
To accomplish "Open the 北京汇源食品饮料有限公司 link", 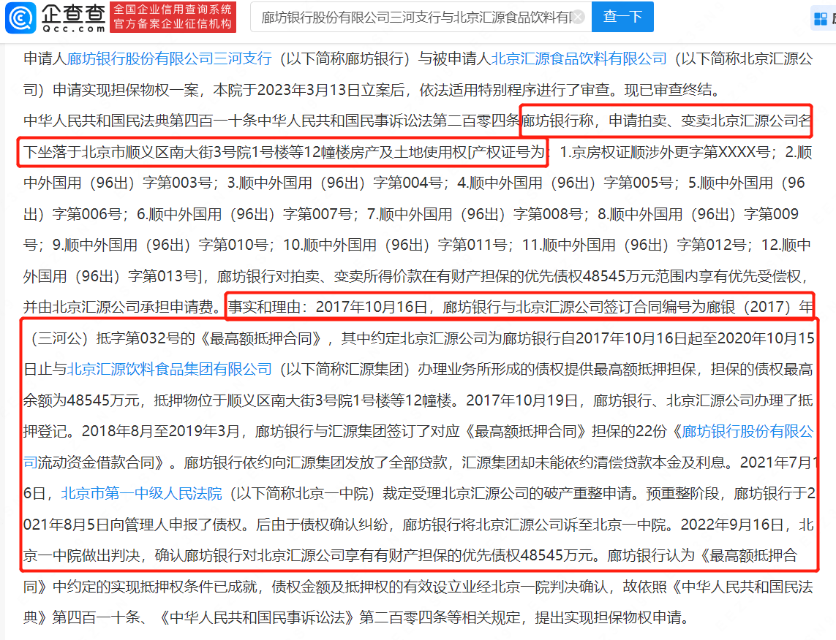I will 579,58.
